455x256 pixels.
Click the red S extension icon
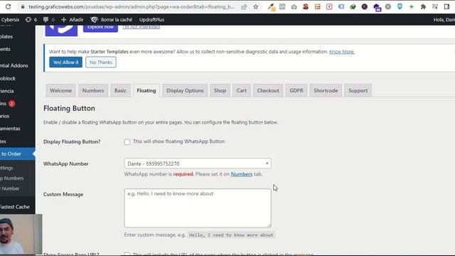(306, 6)
